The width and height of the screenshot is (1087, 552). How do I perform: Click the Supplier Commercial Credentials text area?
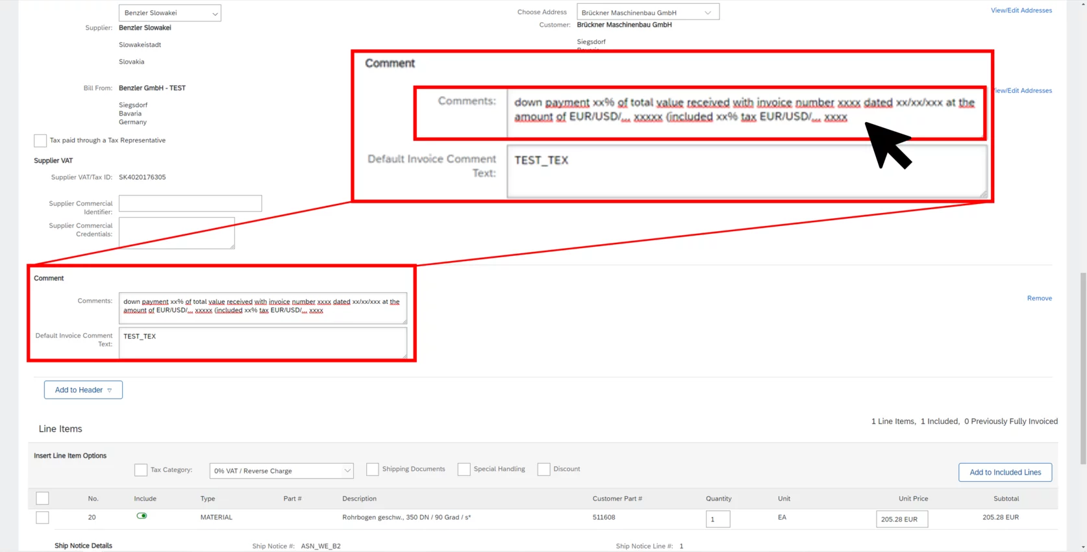[x=177, y=233]
